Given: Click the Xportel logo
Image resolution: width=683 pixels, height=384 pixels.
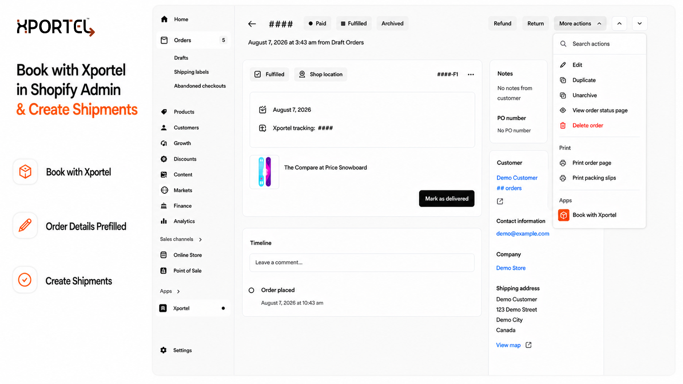Looking at the screenshot, I should pos(55,27).
